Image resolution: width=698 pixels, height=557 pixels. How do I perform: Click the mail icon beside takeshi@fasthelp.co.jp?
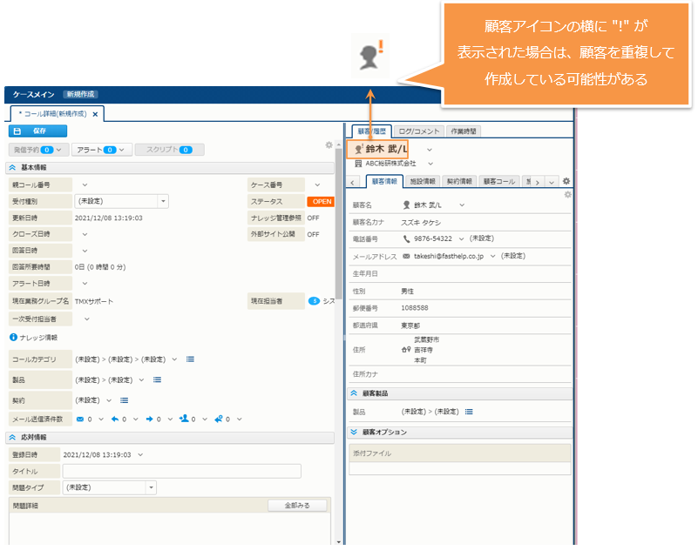click(406, 256)
